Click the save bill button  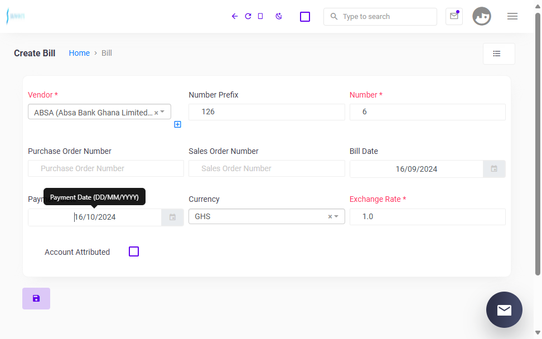pyautogui.click(x=36, y=298)
